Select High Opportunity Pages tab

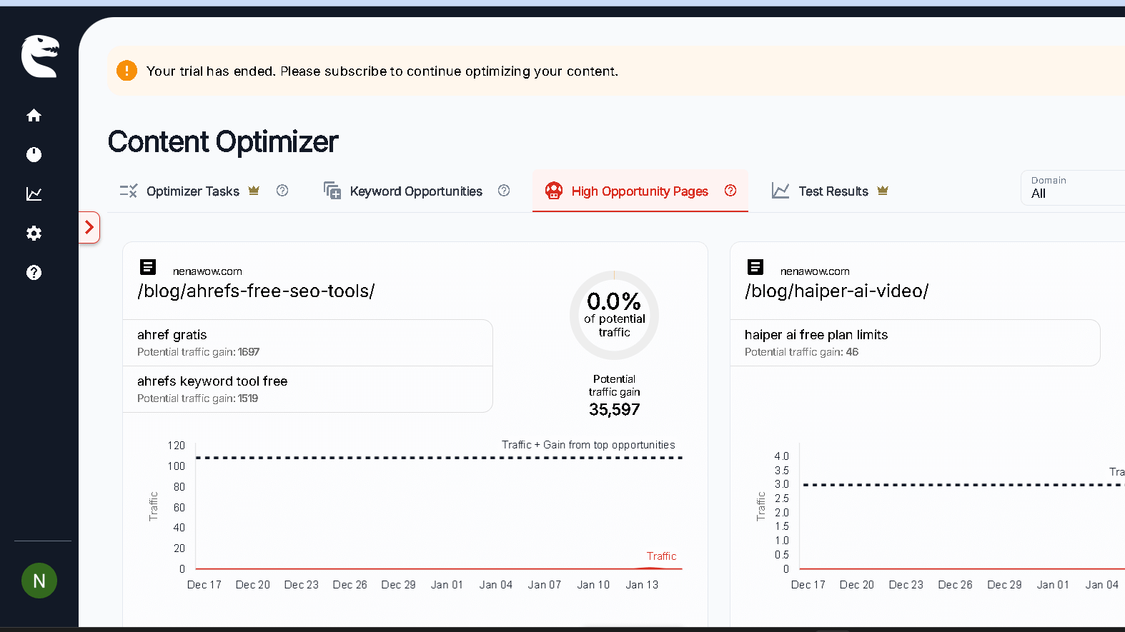point(640,191)
